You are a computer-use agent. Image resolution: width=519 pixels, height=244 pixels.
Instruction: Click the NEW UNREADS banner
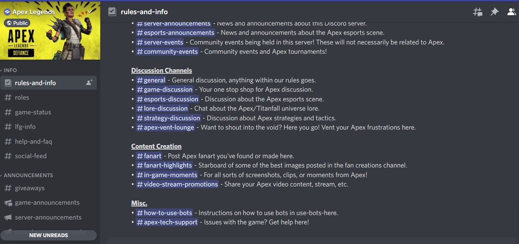pos(49,235)
